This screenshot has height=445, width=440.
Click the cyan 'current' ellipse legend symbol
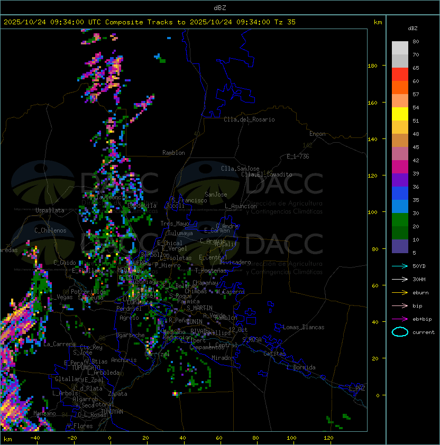tap(400, 332)
